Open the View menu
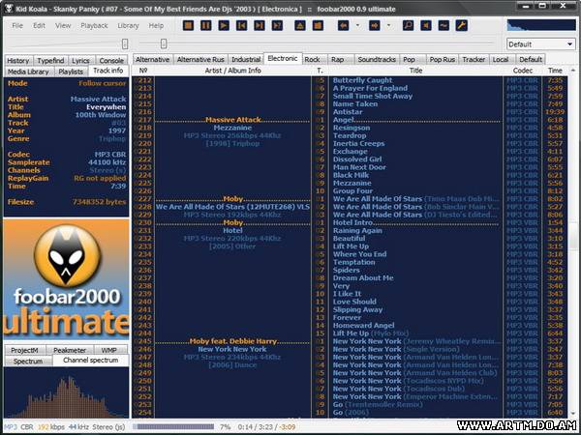This screenshot has height=435, width=581. tap(63, 25)
